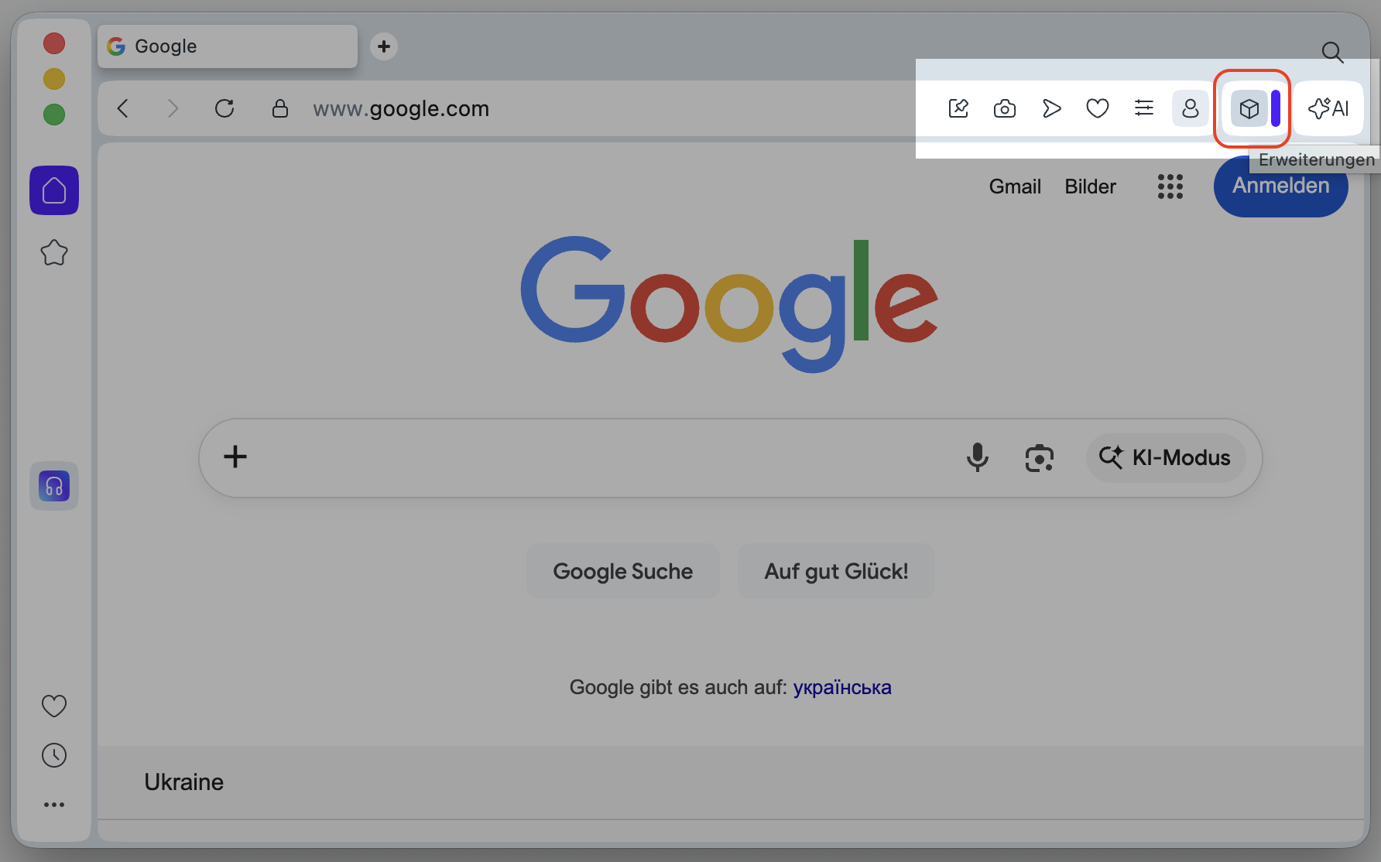Open the sidebar heart icon

[x=54, y=706]
